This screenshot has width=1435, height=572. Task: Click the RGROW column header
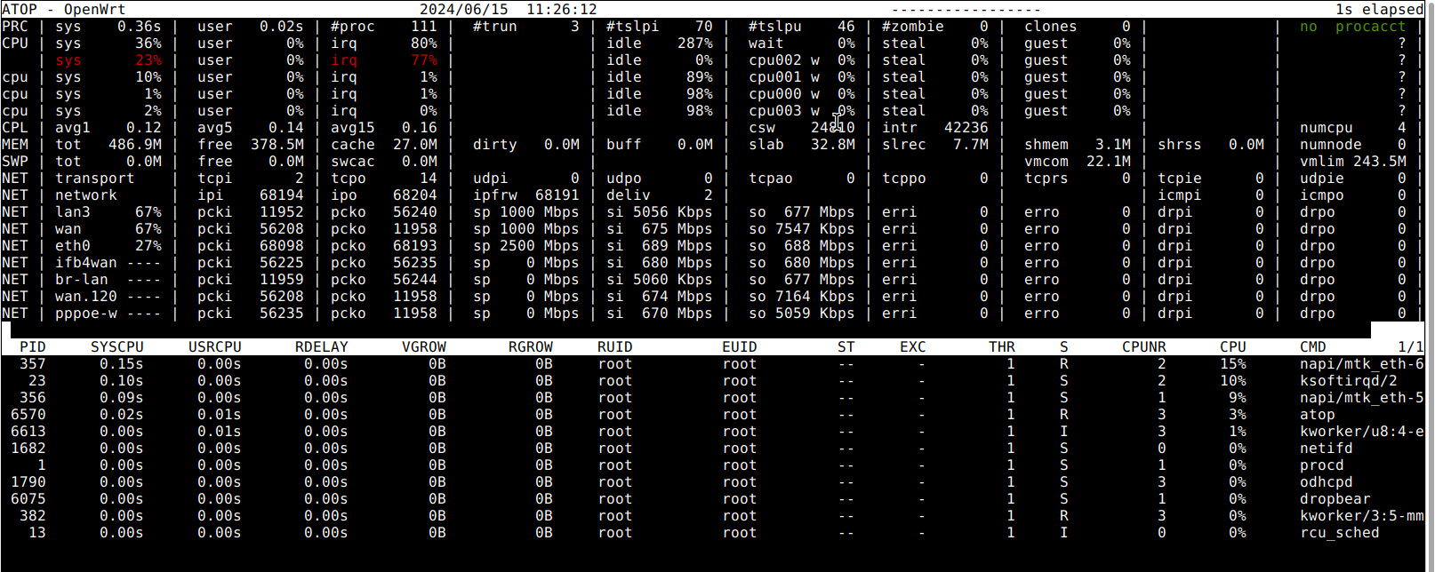[x=531, y=347]
